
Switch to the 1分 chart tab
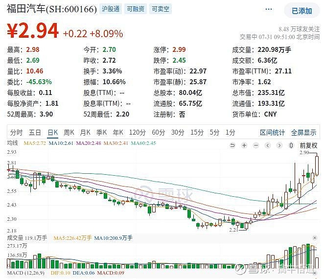pos(230,132)
